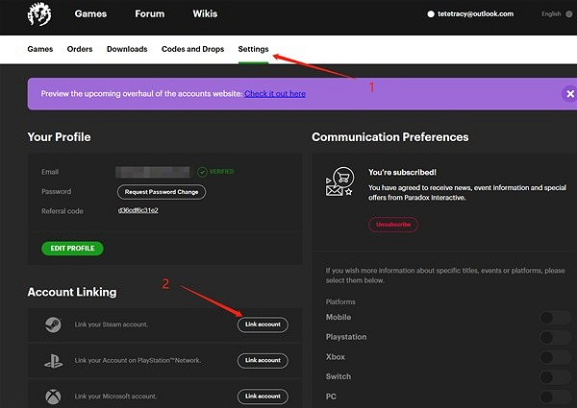Open the English language dropdown
The height and width of the screenshot is (408, 577).
(557, 14)
